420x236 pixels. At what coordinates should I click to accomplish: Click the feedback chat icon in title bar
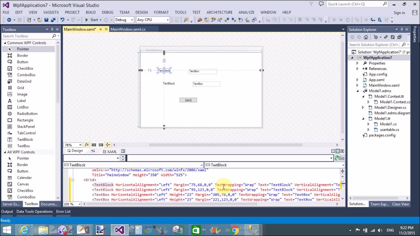point(321,4)
